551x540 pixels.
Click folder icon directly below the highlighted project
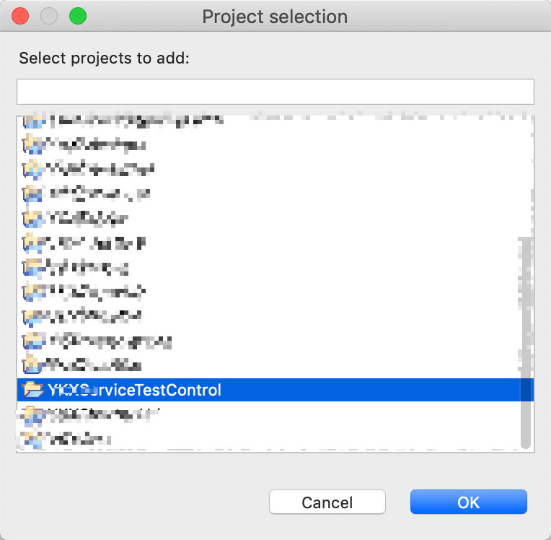tap(32, 414)
